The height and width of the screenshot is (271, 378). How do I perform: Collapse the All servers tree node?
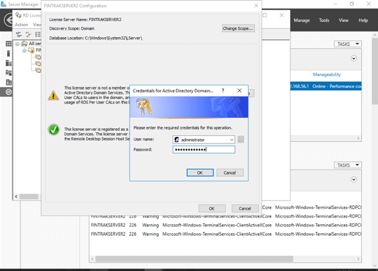click(x=18, y=44)
